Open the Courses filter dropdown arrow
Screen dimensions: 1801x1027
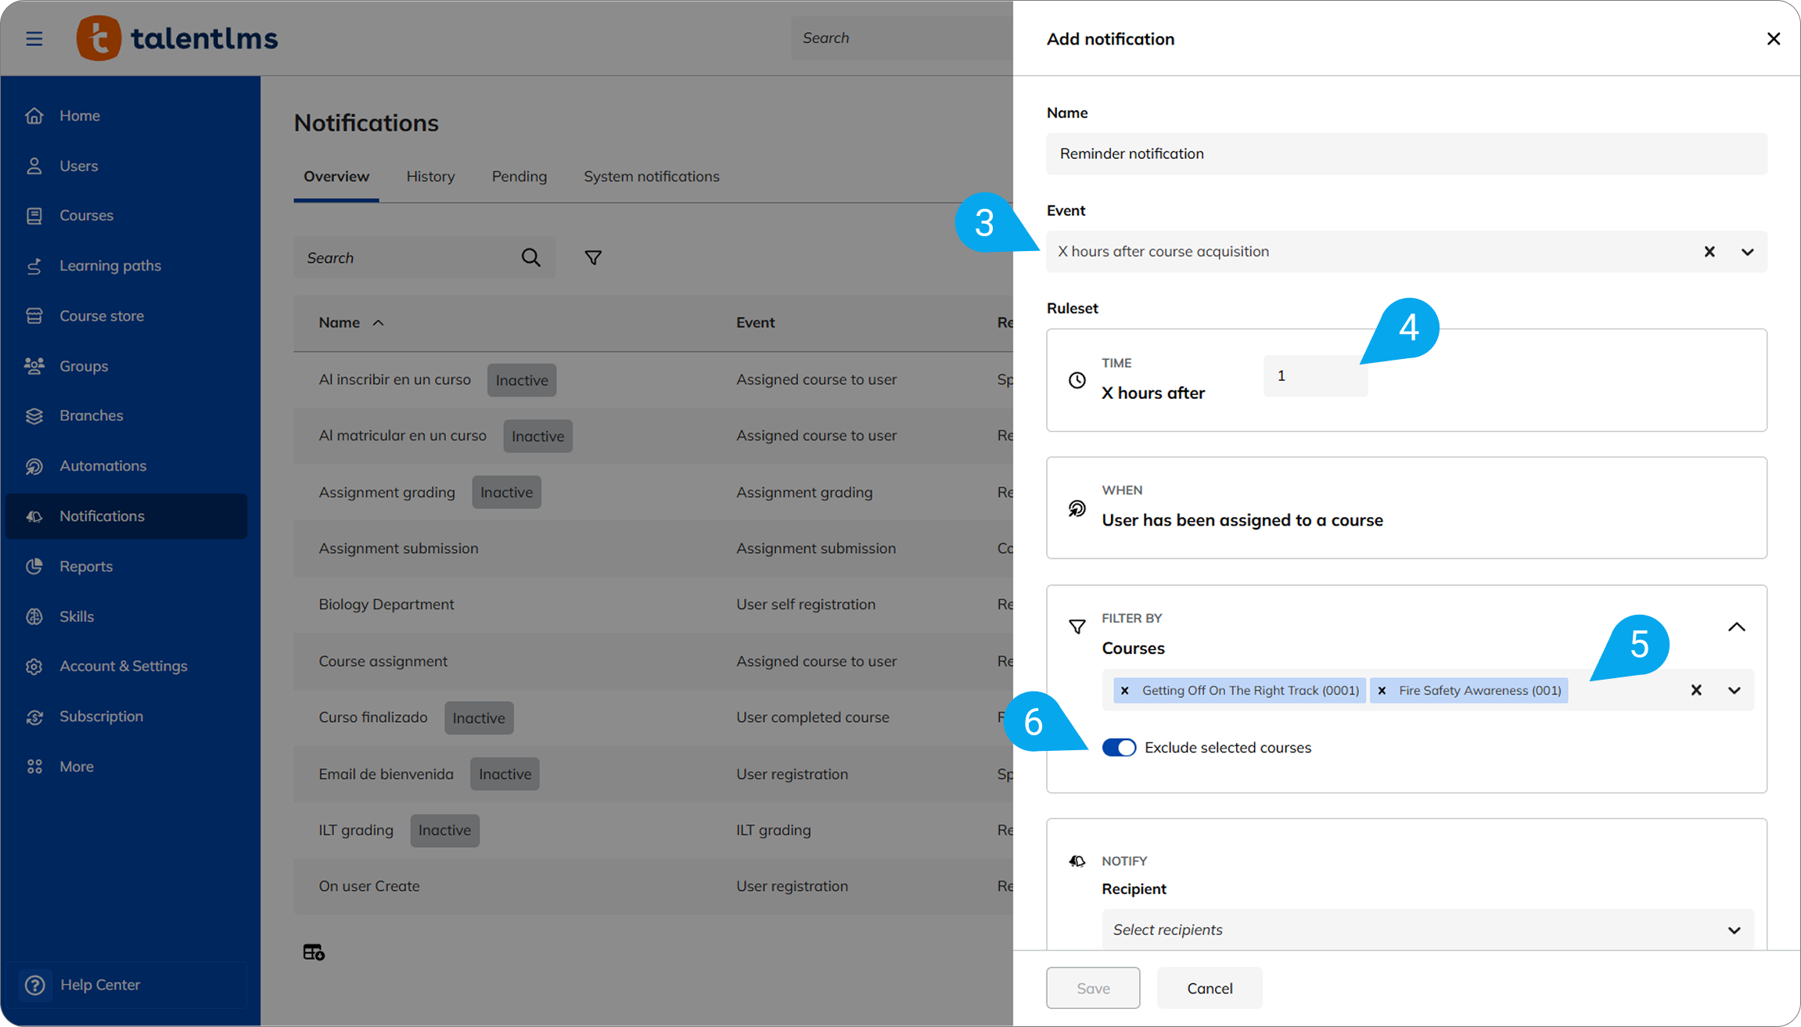[1734, 690]
